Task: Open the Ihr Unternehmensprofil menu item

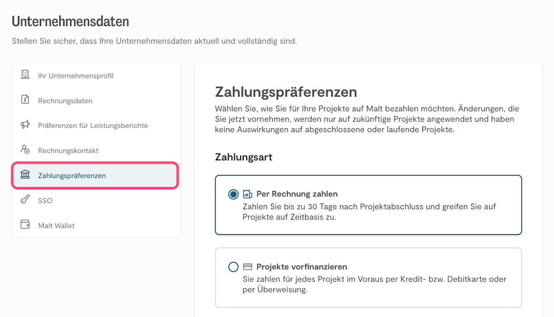Action: click(x=76, y=76)
